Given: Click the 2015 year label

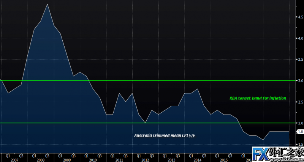Looking at the screenshot, I should (x=223, y=160).
